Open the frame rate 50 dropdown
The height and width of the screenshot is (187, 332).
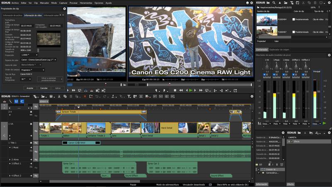(x=26, y=79)
